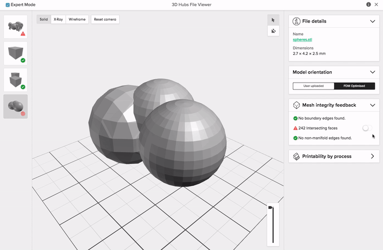Activate the measure tool below the pointer
This screenshot has width=383, height=250.
click(x=273, y=31)
